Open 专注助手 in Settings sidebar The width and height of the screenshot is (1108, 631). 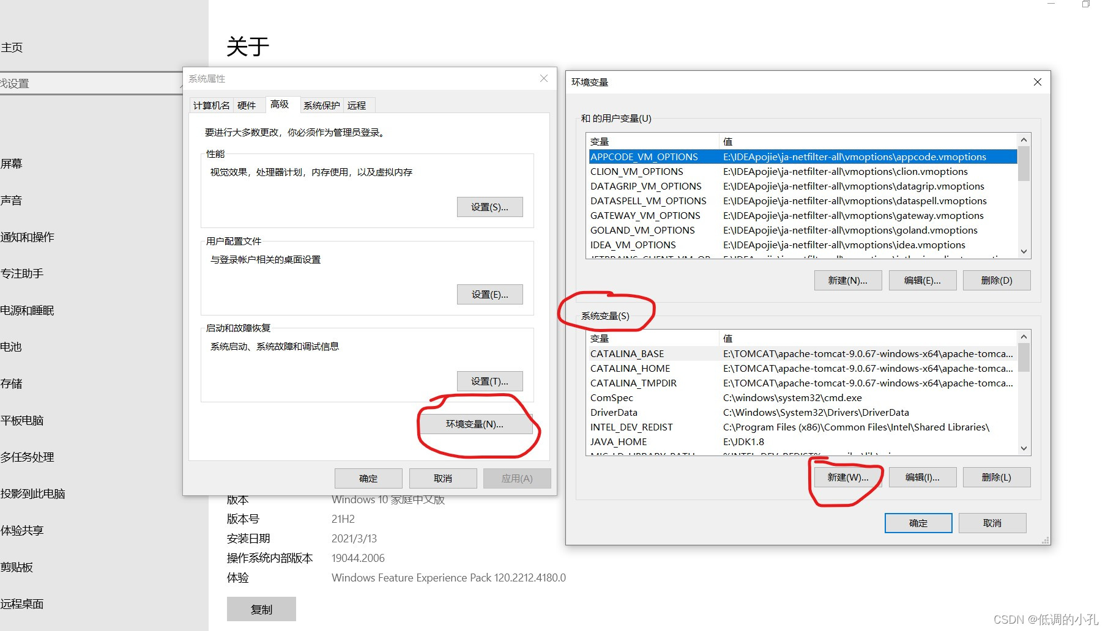(22, 273)
